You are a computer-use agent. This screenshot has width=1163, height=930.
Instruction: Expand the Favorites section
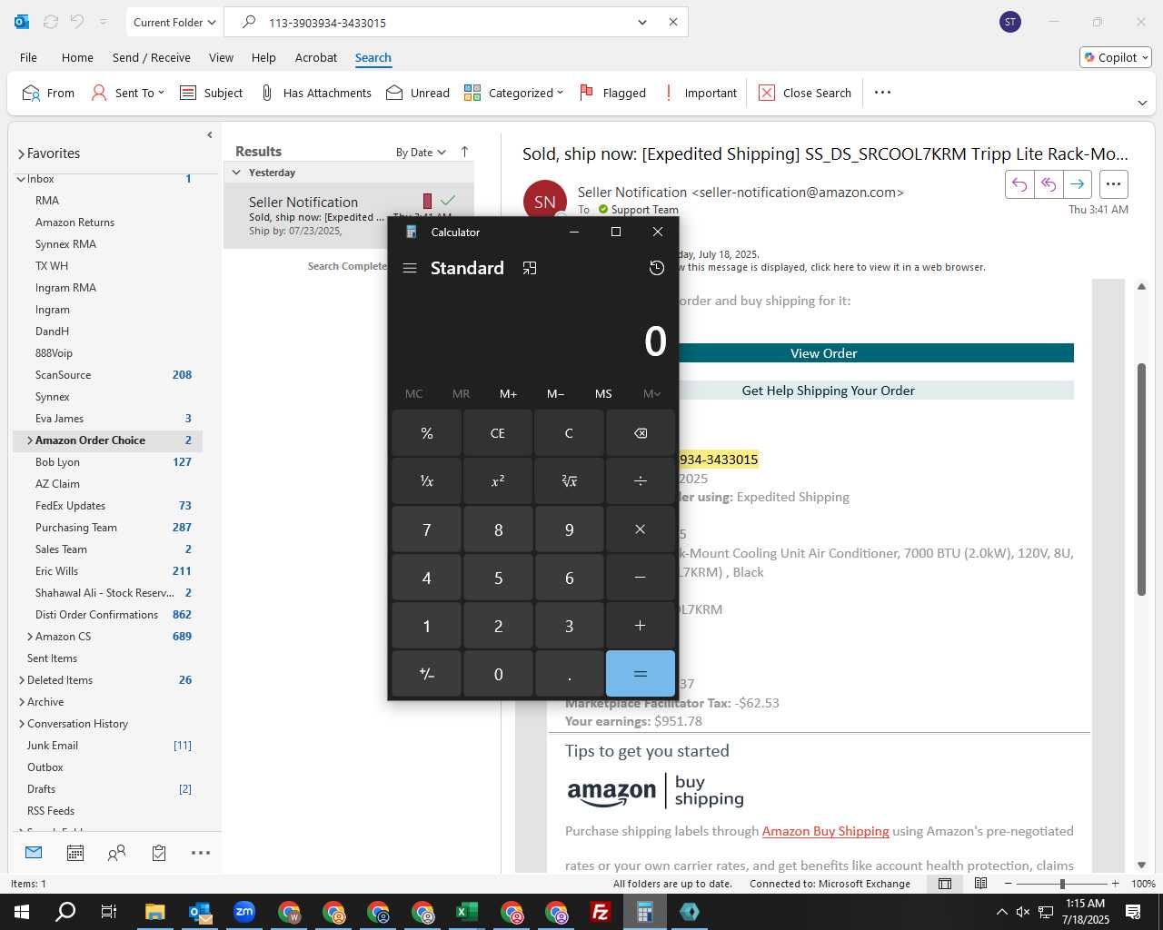tap(21, 154)
